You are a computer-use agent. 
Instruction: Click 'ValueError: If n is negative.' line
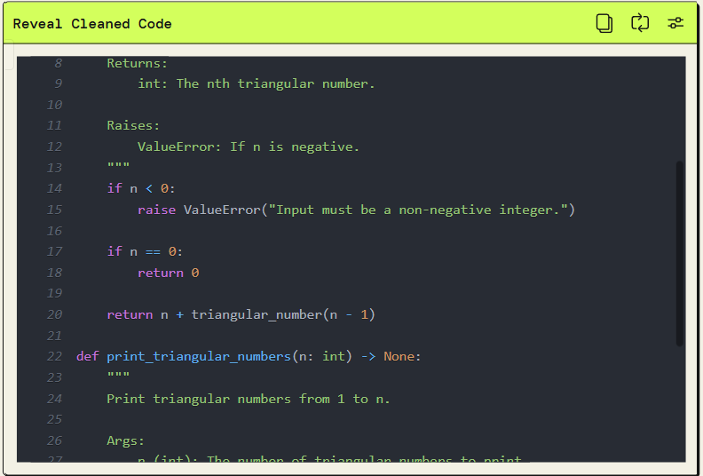(249, 147)
